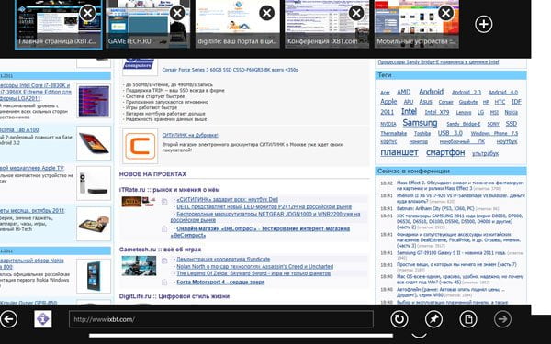The image size is (551, 344).
Task: Click the AMD tag
Action: tap(403, 92)
